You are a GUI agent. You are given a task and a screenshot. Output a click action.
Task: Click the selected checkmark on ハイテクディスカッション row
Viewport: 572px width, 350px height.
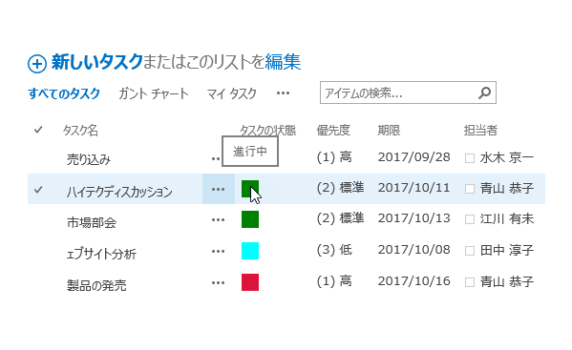tap(38, 190)
